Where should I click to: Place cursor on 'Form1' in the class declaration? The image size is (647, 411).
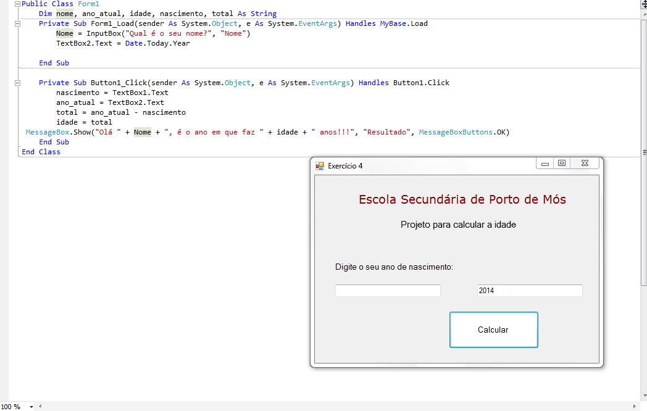click(x=88, y=4)
